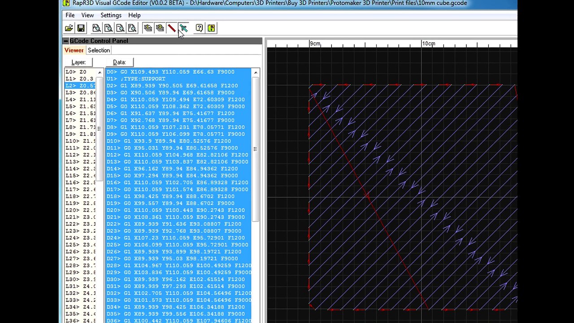
Task: Toggle data stack icon marked D
Action: (160, 28)
